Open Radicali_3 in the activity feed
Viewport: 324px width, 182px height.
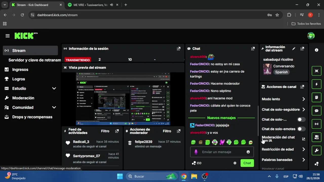tap(81, 142)
